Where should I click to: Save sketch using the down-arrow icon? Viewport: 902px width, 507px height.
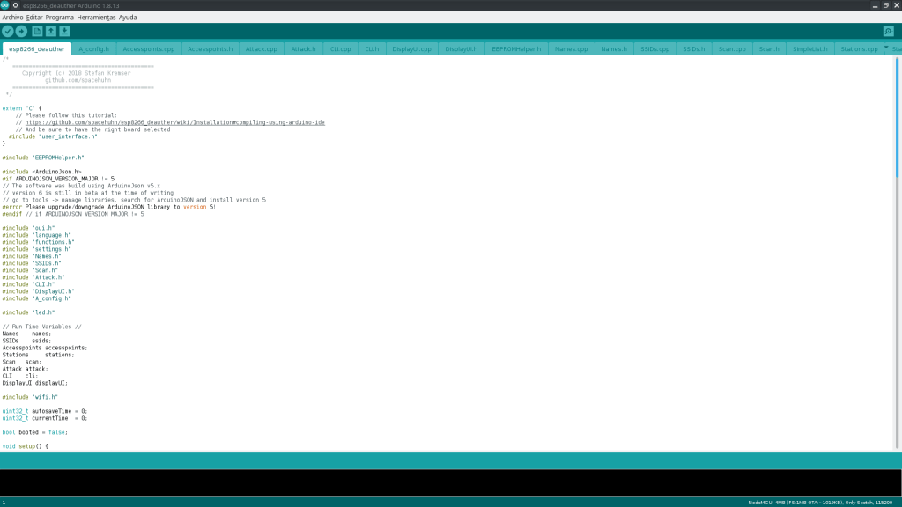65,32
